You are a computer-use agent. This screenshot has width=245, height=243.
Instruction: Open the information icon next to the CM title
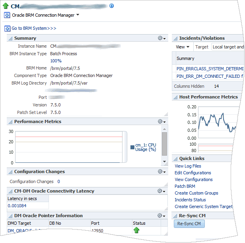coord(111,6)
